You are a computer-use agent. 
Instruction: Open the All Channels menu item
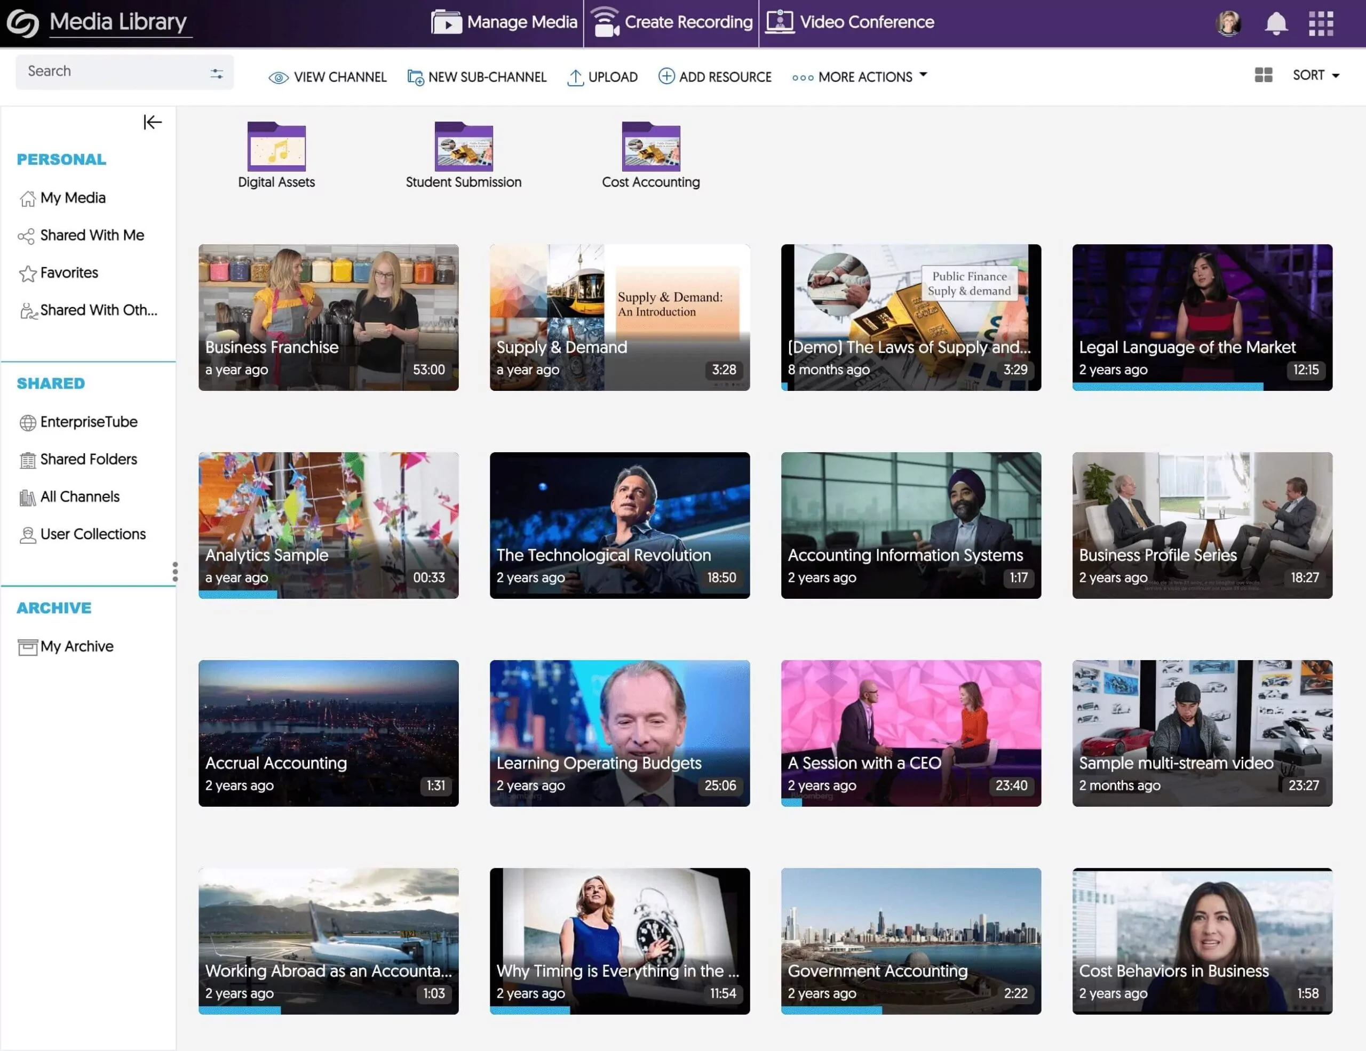point(80,496)
